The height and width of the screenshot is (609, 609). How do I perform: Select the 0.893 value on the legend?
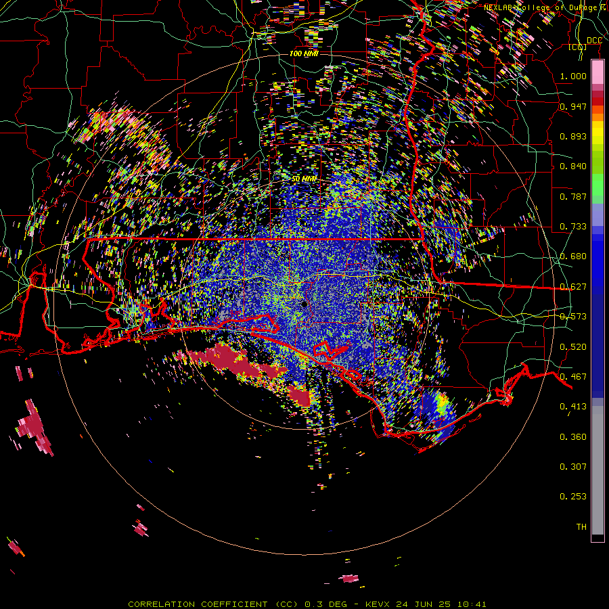click(573, 136)
